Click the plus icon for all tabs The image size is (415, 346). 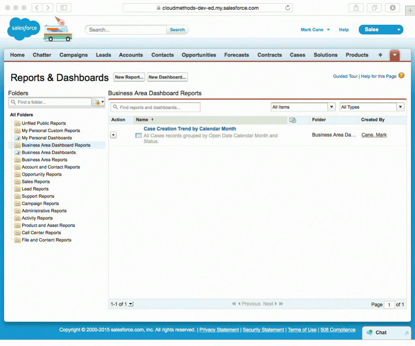(x=380, y=55)
